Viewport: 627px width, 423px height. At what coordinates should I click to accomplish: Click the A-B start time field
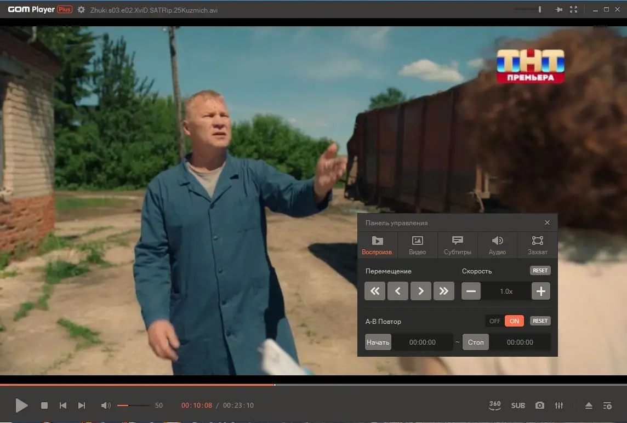coord(422,342)
